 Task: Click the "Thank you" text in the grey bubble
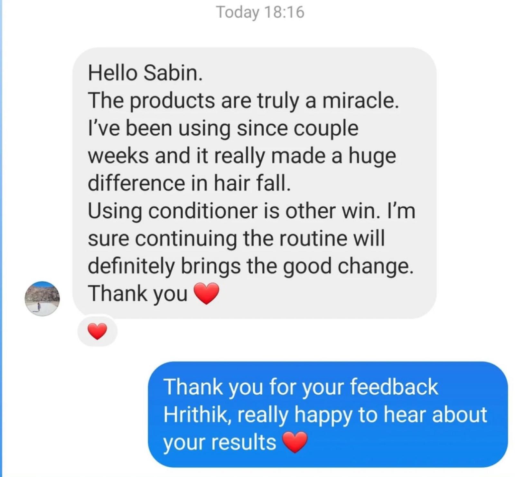[138, 294]
